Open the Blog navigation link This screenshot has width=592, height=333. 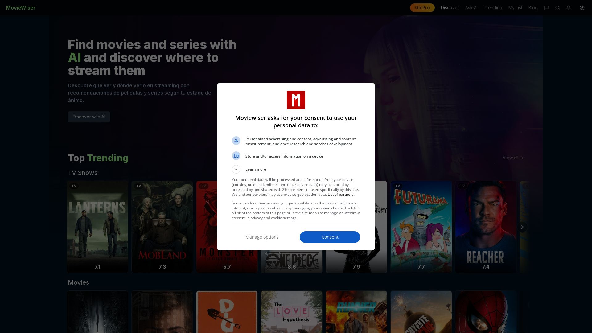click(533, 8)
